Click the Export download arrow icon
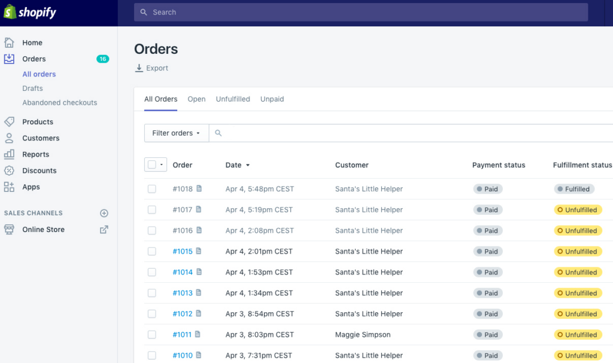Screen dimensions: 613x363 pyautogui.click(x=139, y=68)
